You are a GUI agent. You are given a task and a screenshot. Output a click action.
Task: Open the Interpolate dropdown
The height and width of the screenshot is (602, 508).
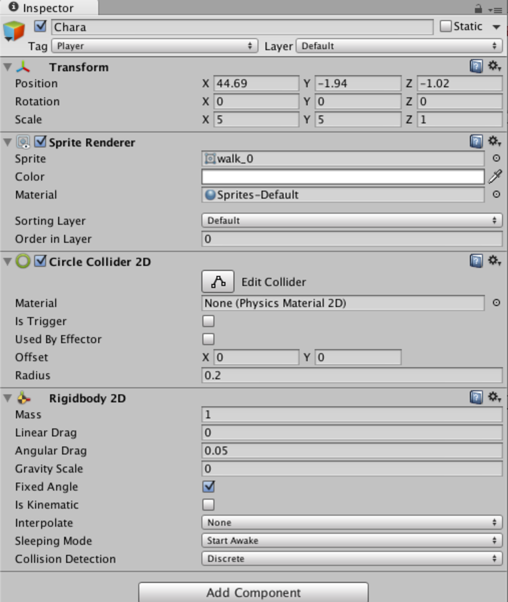(352, 523)
